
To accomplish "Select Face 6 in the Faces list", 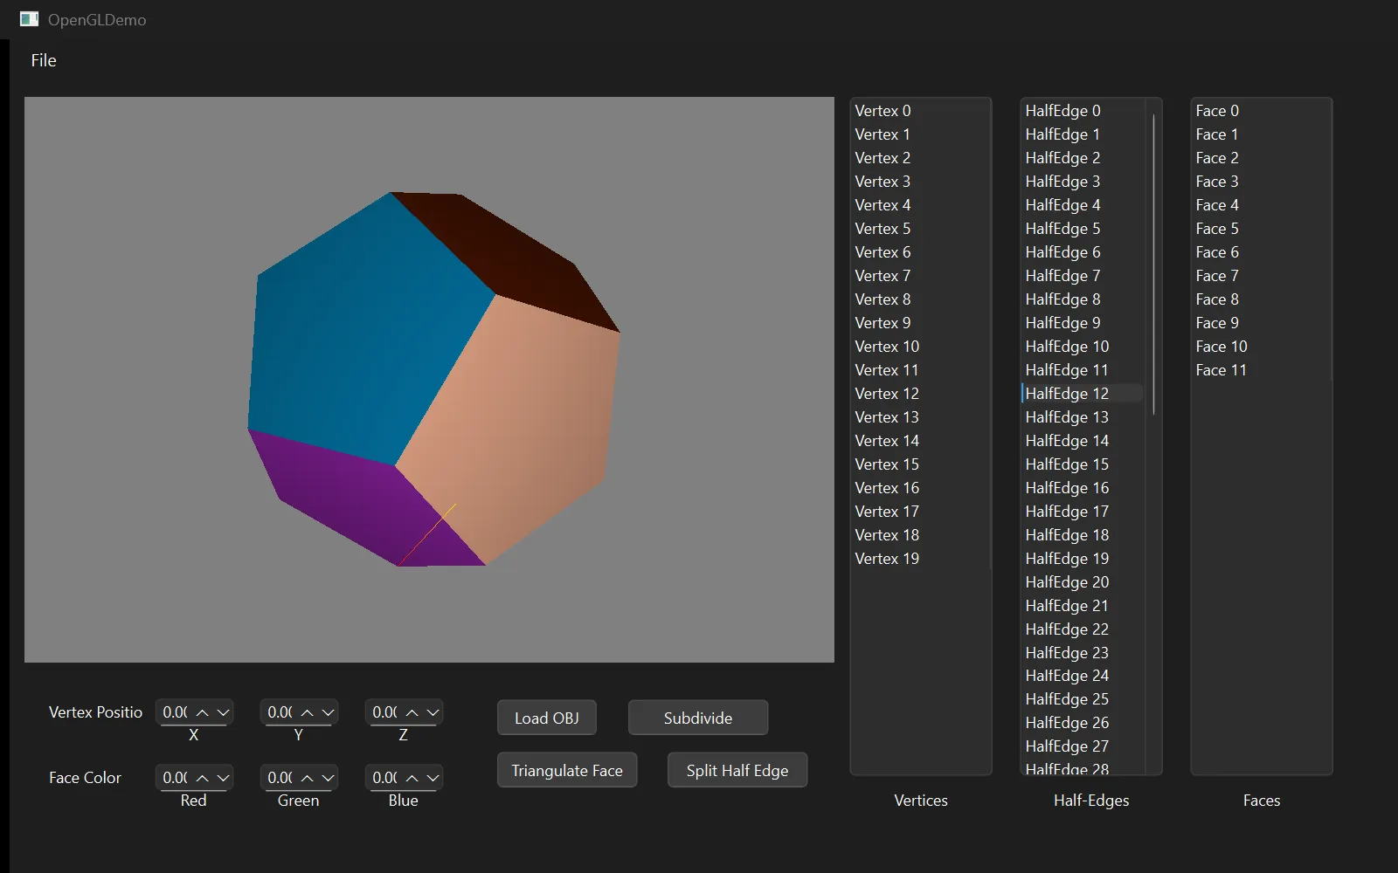I will [1261, 252].
